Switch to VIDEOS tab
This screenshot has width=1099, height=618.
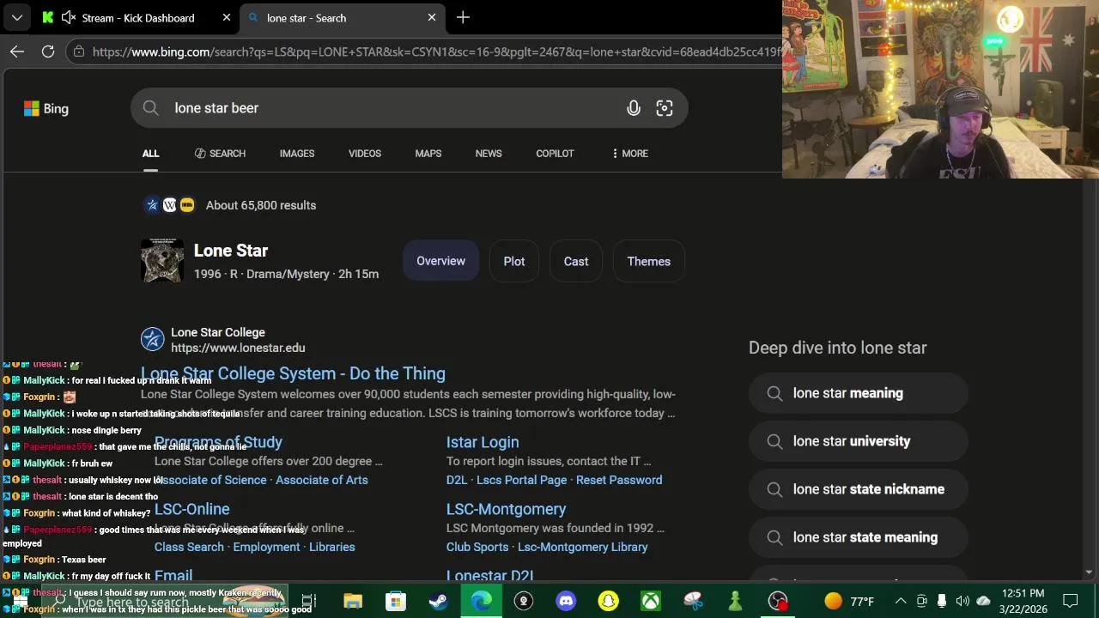click(365, 154)
